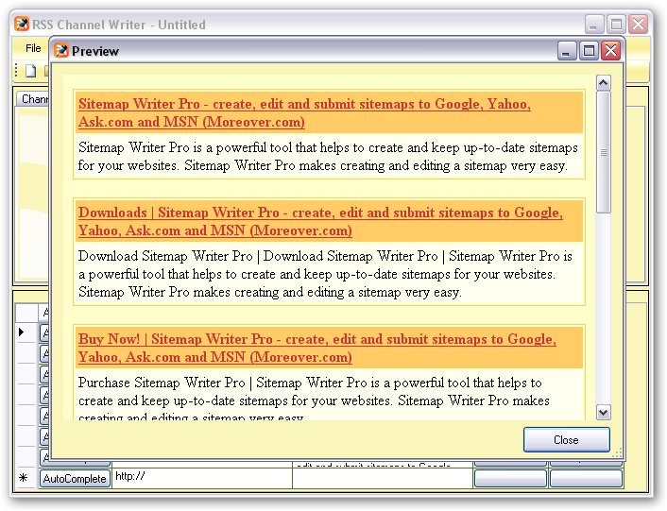This screenshot has height=511, width=667.
Task: Click the http:// URL input field
Action: [x=202, y=478]
